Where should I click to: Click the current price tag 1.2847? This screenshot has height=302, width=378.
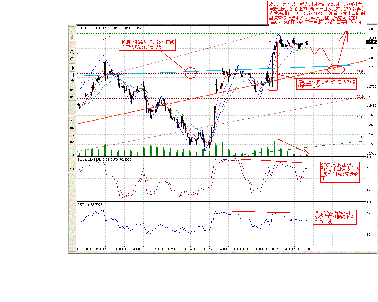372,42
